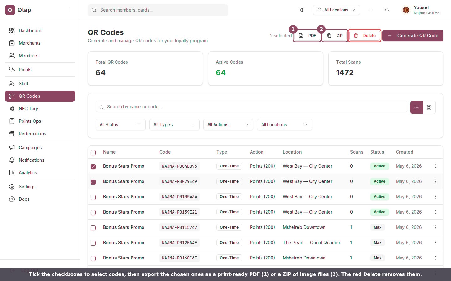Open row menu for code NAJMA-P0139E21
451x281 pixels.
click(x=436, y=212)
